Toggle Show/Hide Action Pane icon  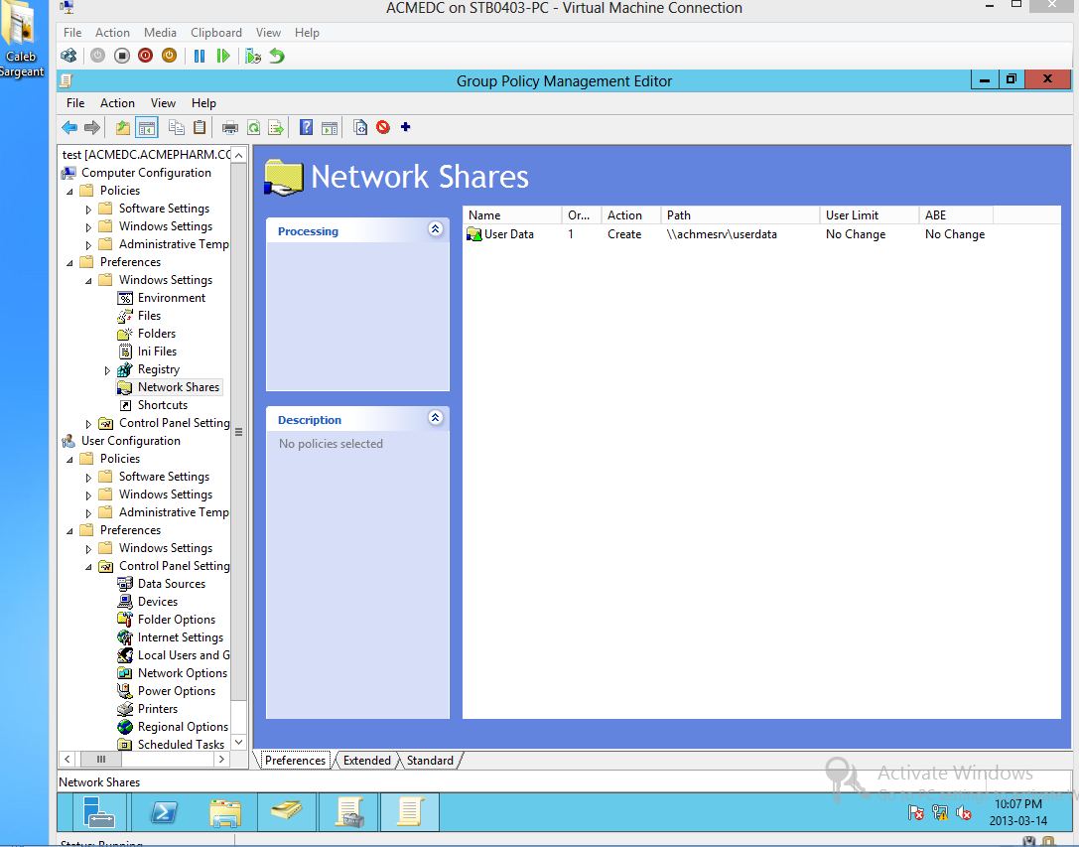click(x=330, y=127)
